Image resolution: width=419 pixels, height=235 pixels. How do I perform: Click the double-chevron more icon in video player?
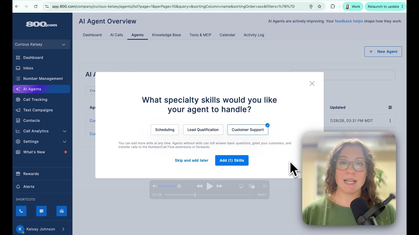[x=264, y=186]
